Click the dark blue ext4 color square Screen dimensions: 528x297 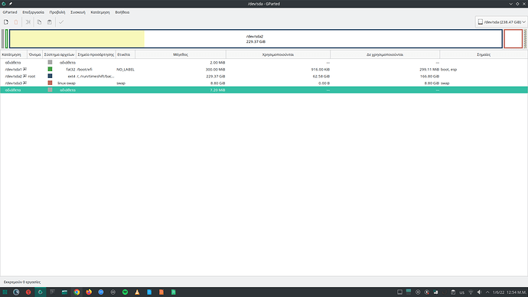(50, 76)
